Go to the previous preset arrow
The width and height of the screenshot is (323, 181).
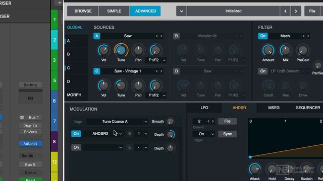(285, 11)
